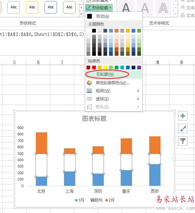The height and width of the screenshot is (213, 195).
Task: Click the color wheel icon for more colors
Action: 89,83
